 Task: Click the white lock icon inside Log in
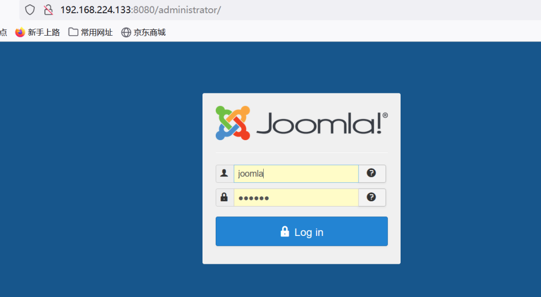(x=285, y=232)
